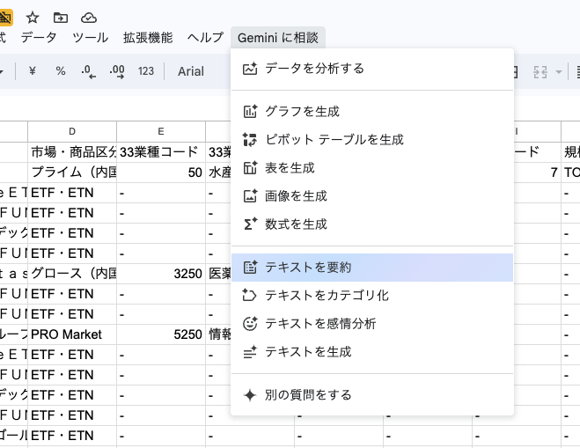Open the Arial font dropdown
This screenshot has height=448, width=580.
(x=191, y=71)
